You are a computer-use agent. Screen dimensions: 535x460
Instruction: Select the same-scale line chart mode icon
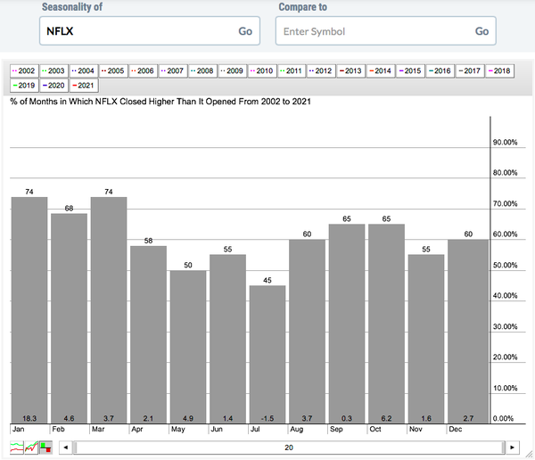pos(31,447)
